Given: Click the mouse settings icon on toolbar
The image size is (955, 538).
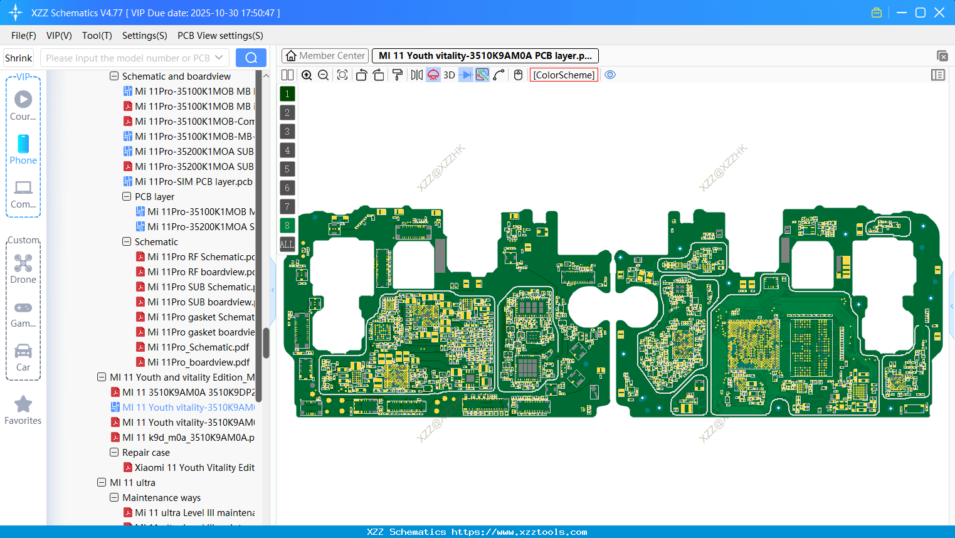Looking at the screenshot, I should coord(517,75).
